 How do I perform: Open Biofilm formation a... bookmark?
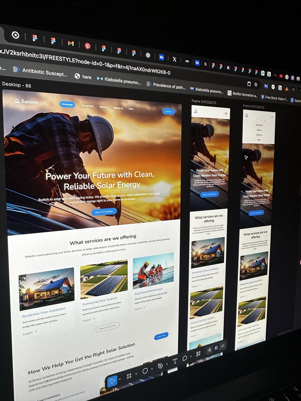coord(243,94)
